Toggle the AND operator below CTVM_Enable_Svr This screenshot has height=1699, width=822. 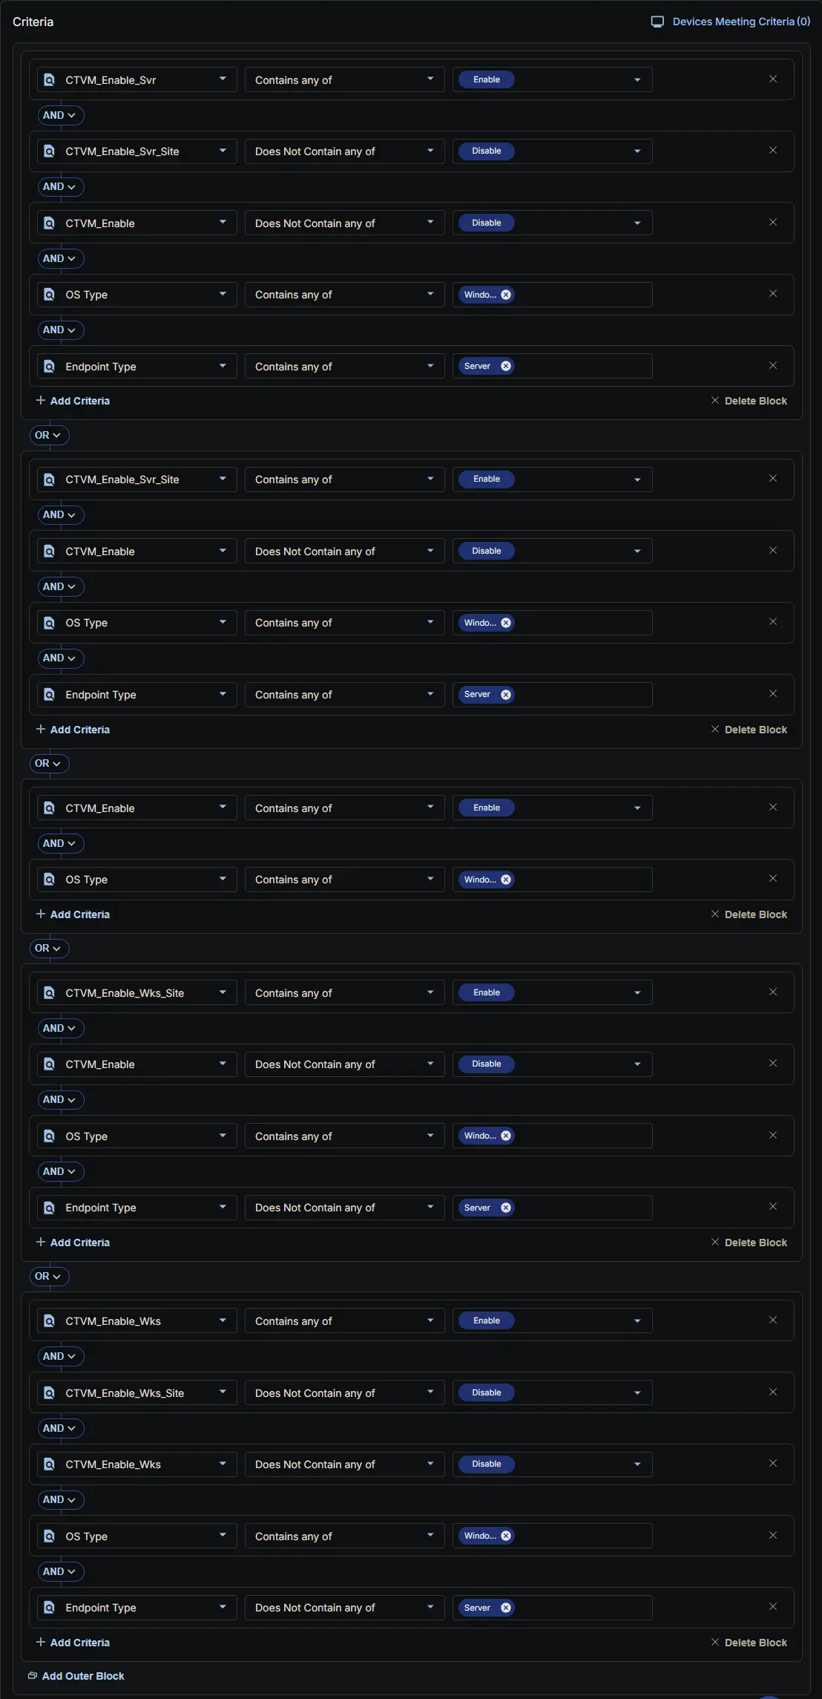60,115
